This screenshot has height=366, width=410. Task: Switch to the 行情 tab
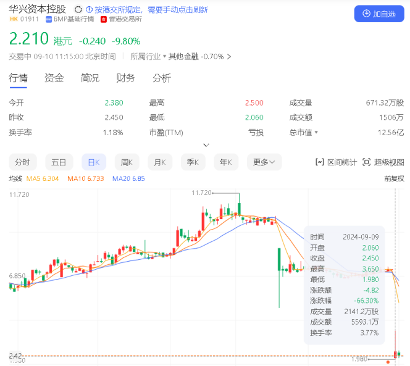coord(18,78)
